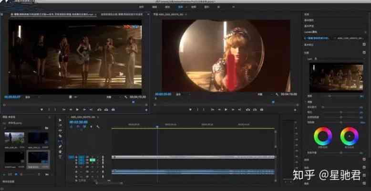
Task: Select the first Source monitor clip tab
Action: [53, 14]
